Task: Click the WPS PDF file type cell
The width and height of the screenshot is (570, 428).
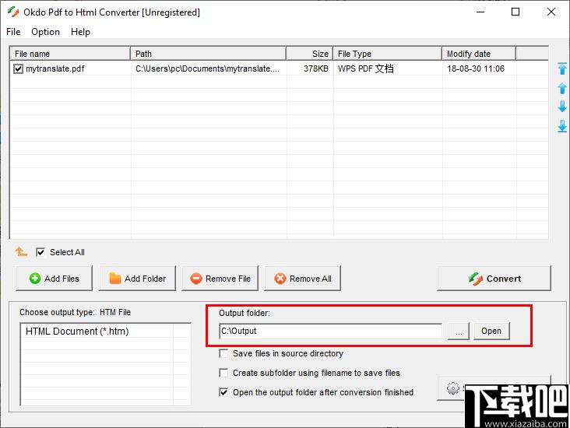Action: [x=366, y=68]
